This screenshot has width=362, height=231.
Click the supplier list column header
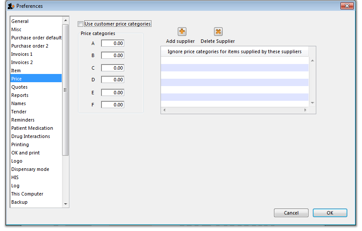click(235, 51)
